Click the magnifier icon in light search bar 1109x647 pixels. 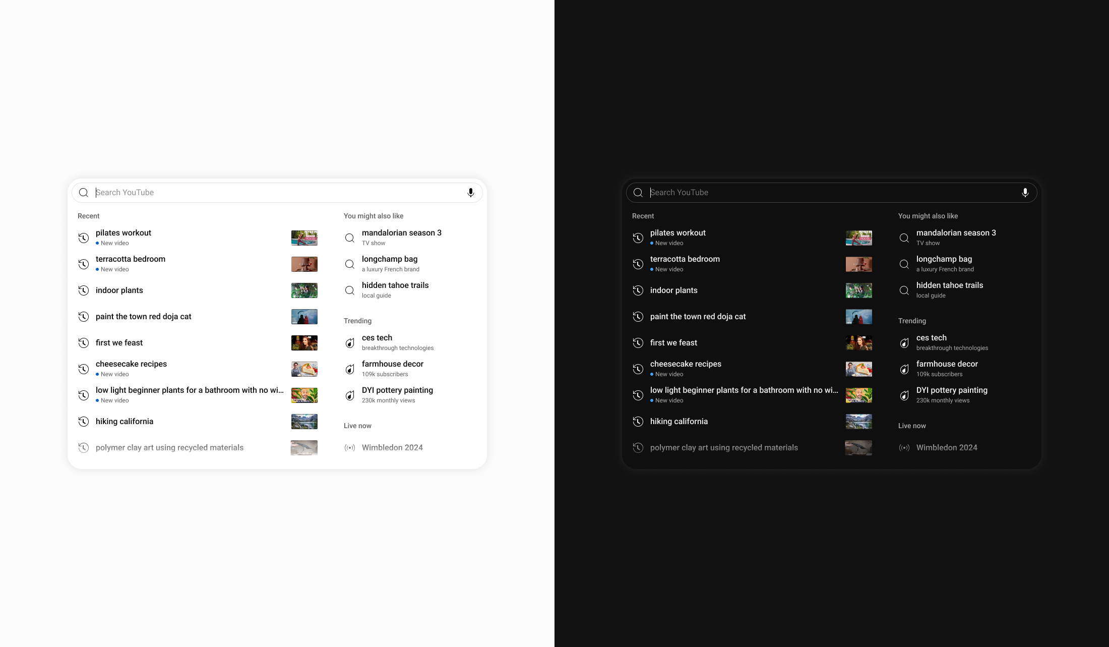click(x=84, y=193)
